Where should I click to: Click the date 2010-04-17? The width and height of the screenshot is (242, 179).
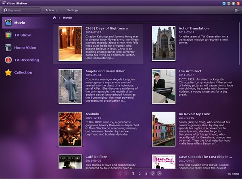(186, 161)
